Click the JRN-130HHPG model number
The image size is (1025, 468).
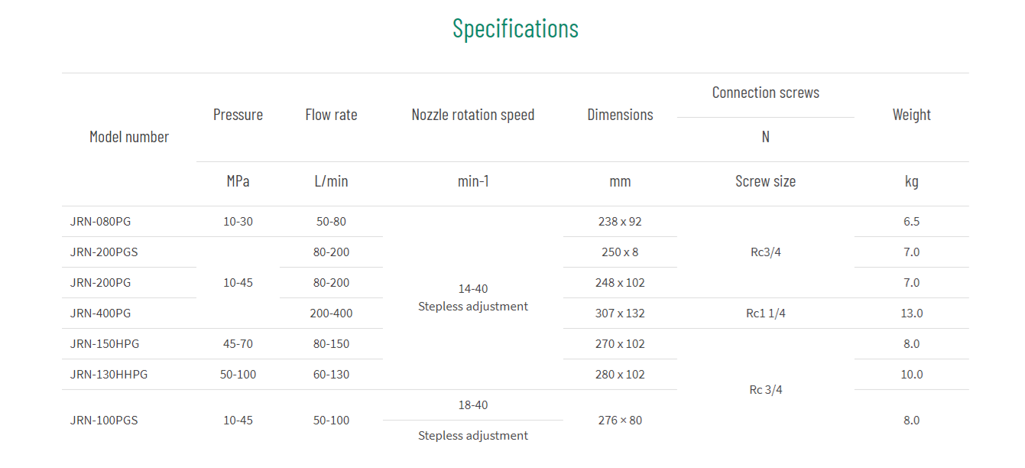(109, 375)
